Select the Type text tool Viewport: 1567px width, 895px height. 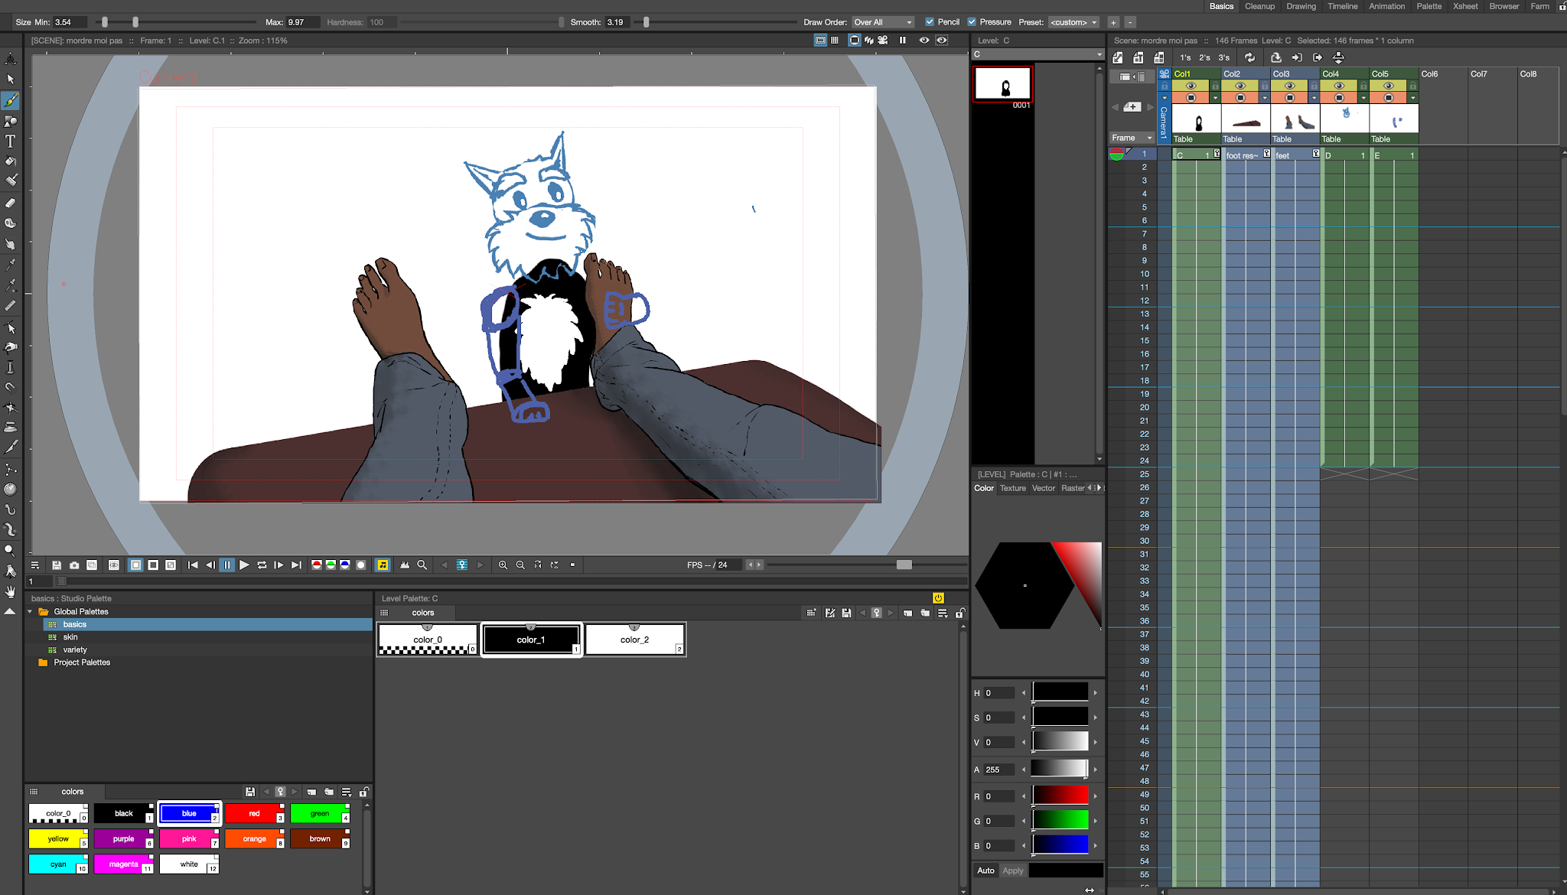point(11,141)
